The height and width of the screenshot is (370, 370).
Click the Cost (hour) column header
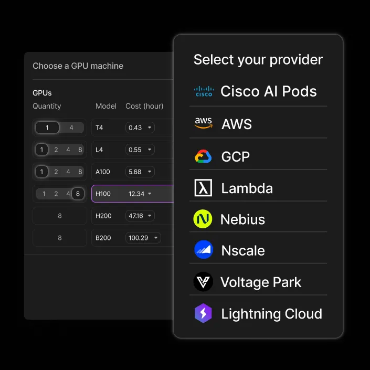[144, 106]
